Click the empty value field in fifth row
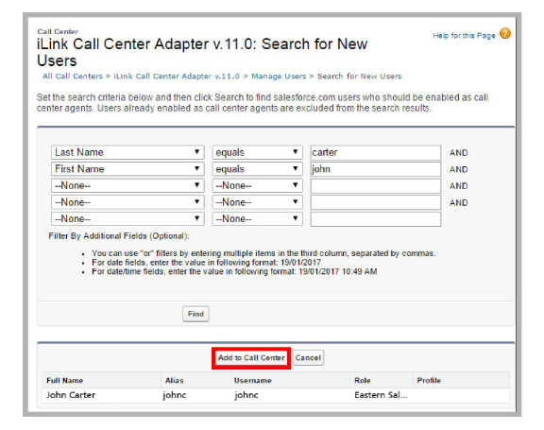 pos(376,219)
